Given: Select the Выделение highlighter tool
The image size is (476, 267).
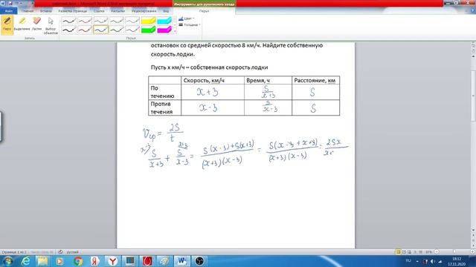Looking at the screenshot, I should pos(22,24).
